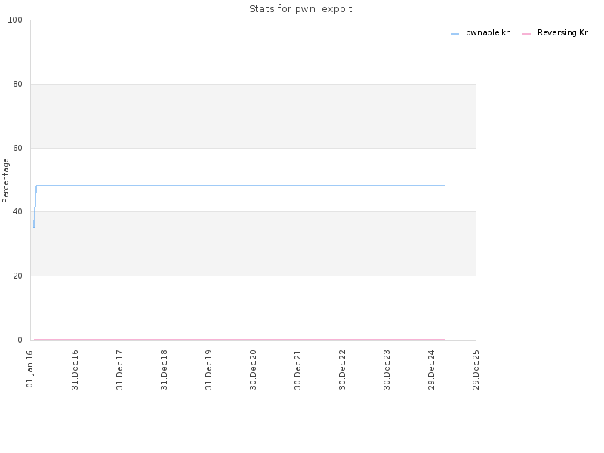Click the chart title 'Stats for pwn_expoit'
Image resolution: width=604 pixels, height=453 pixels.
tap(300, 9)
